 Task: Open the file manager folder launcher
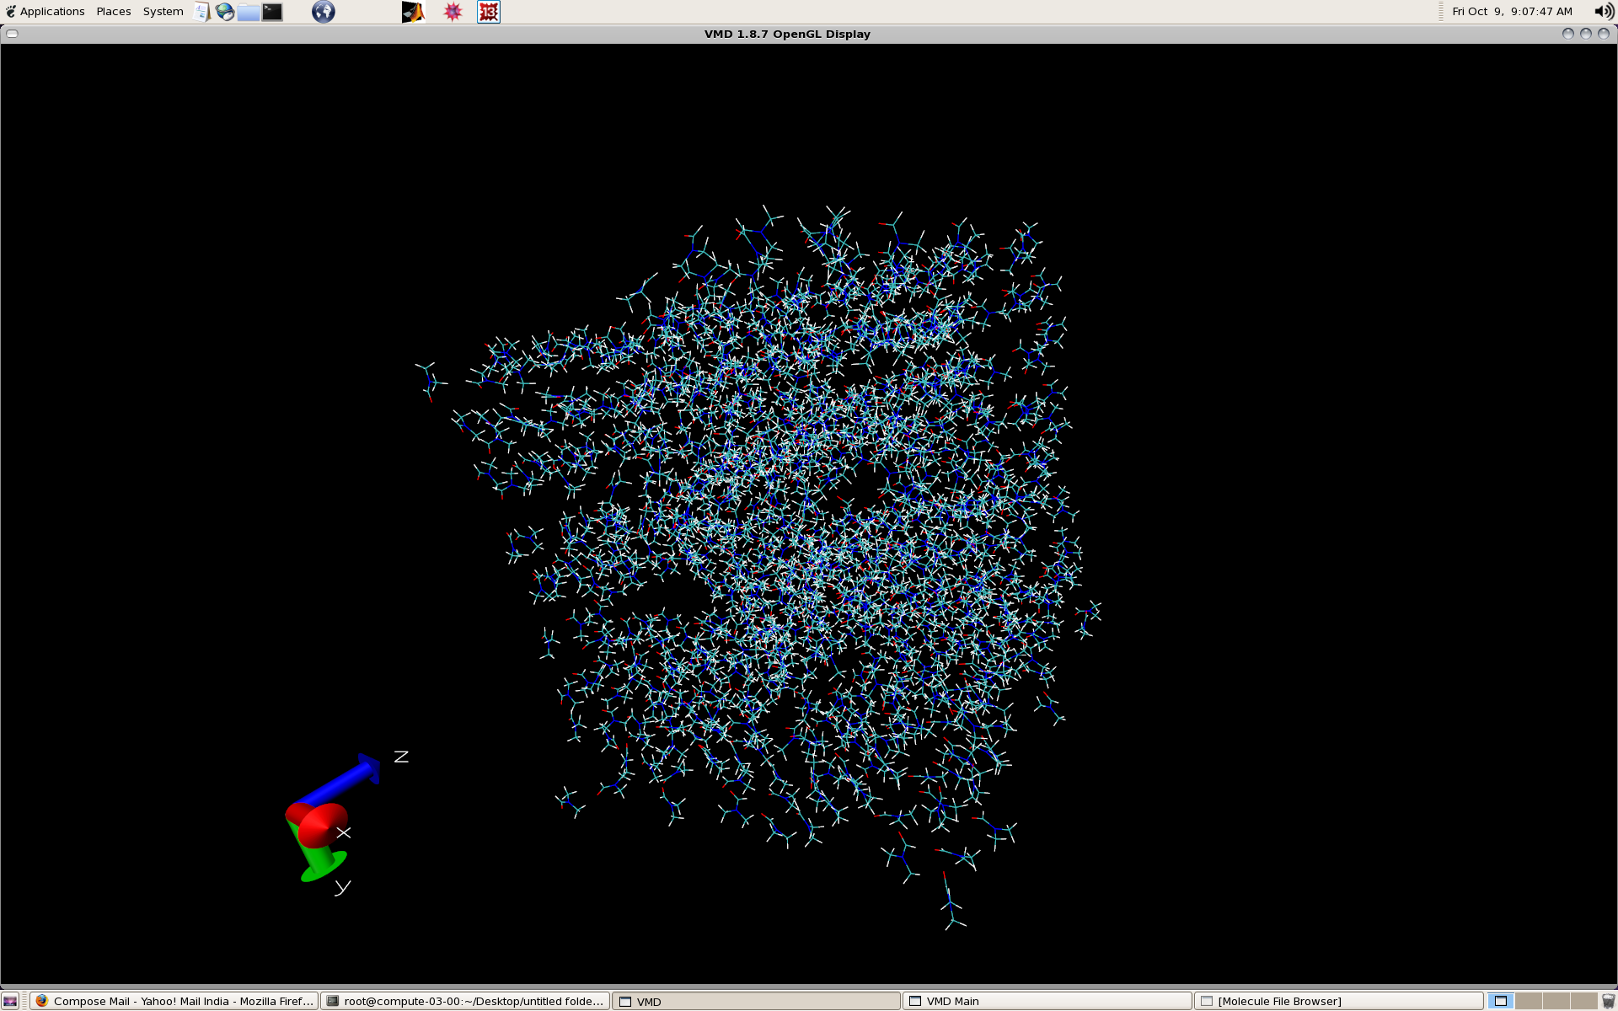coord(249,12)
